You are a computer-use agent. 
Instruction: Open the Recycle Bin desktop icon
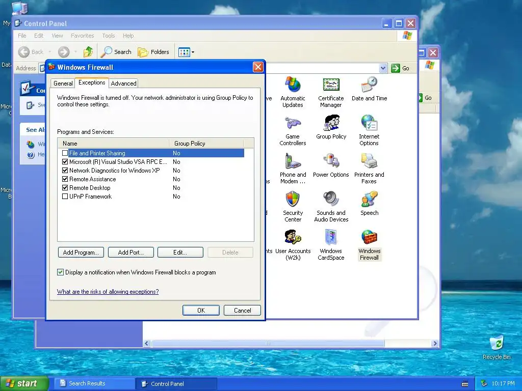point(497,347)
